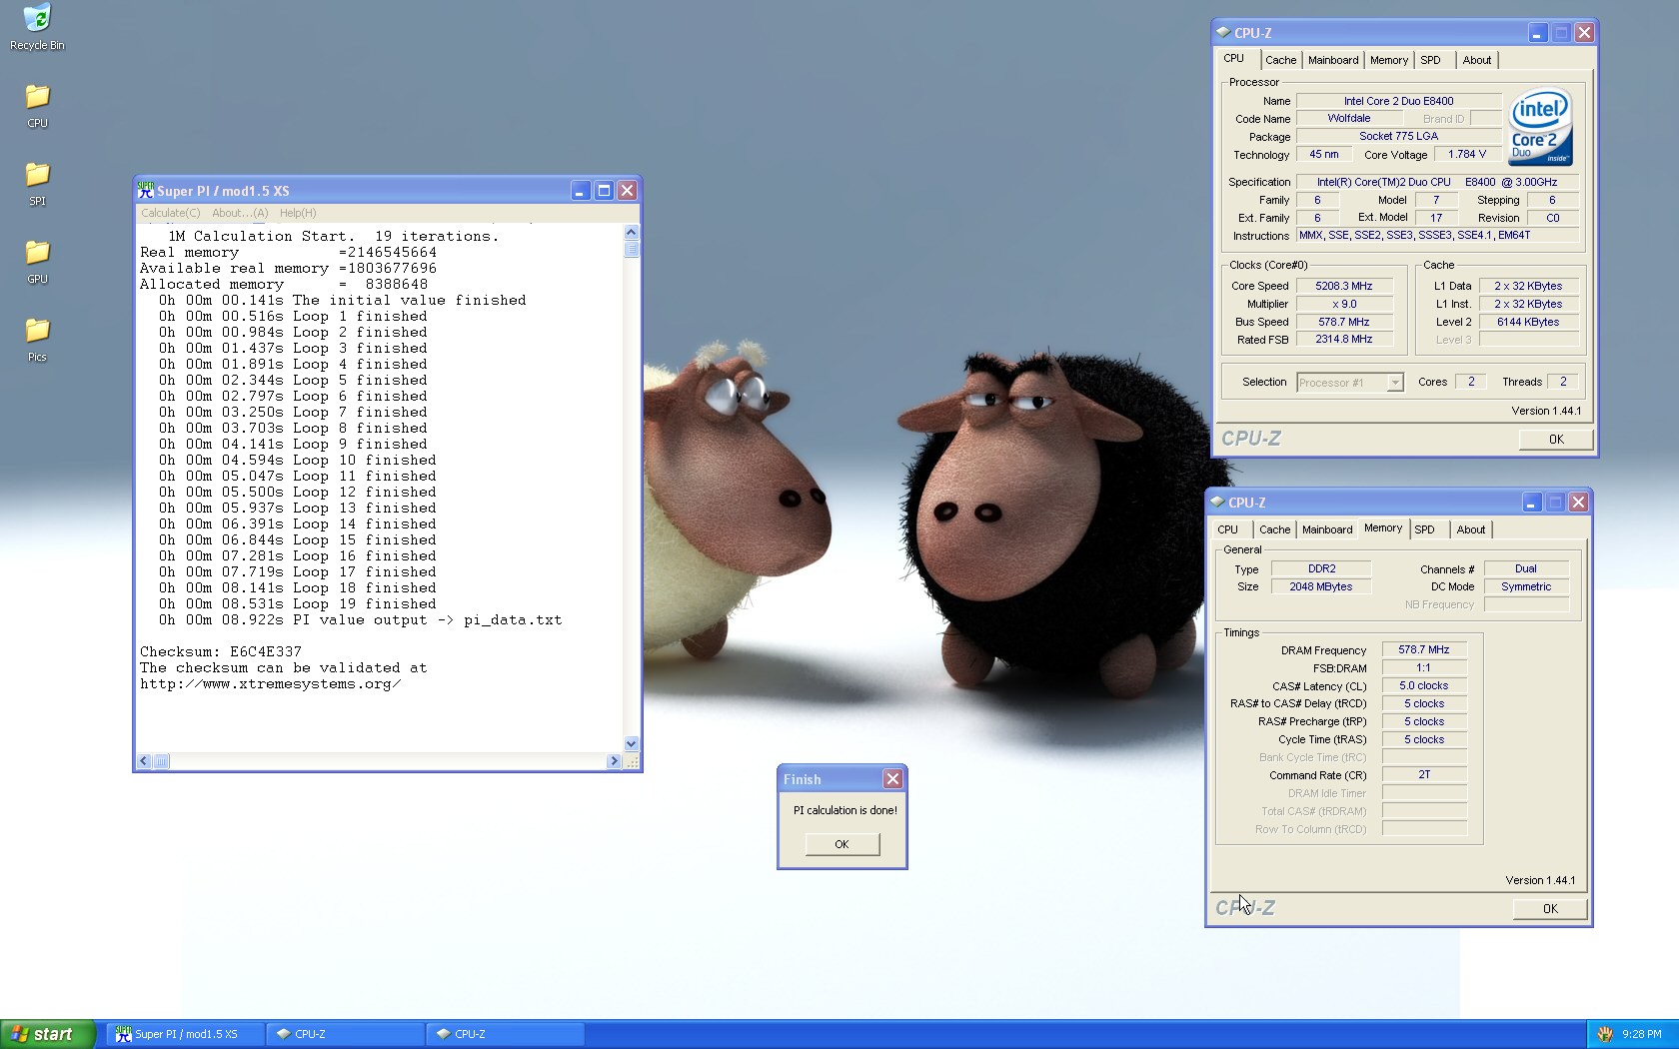This screenshot has height=1049, width=1679.
Task: Click Super PI vertical scrollbar down arrow
Action: pos(631,743)
